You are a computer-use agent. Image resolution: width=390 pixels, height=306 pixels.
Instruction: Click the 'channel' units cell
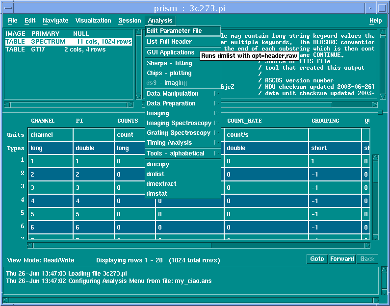[51, 135]
